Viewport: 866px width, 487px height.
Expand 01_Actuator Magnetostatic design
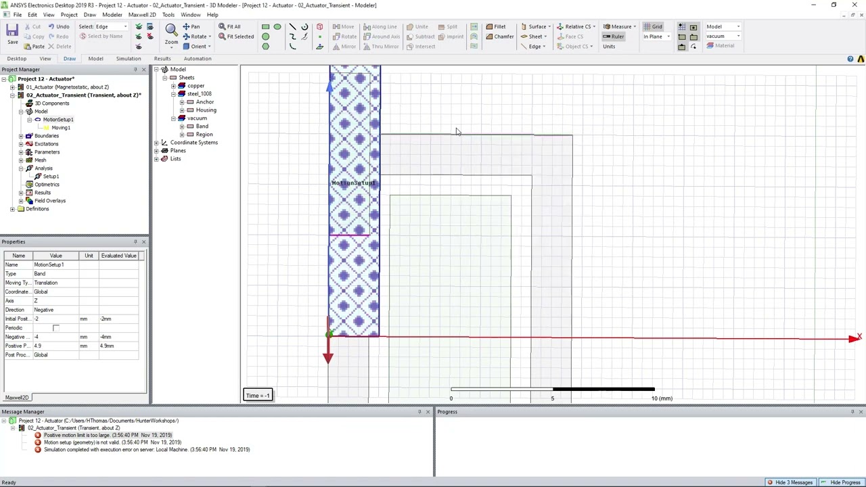coord(12,87)
